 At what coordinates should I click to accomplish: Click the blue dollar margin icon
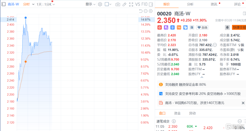pyautogui.click(x=172, y=27)
